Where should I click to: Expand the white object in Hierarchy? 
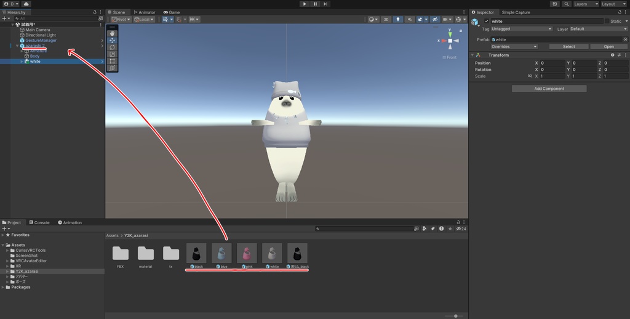[22, 62]
